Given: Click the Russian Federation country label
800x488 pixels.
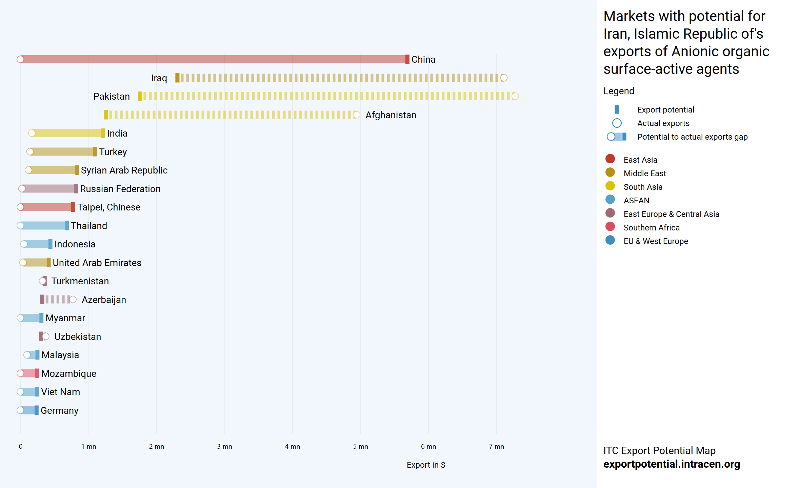Looking at the screenshot, I should point(120,189).
